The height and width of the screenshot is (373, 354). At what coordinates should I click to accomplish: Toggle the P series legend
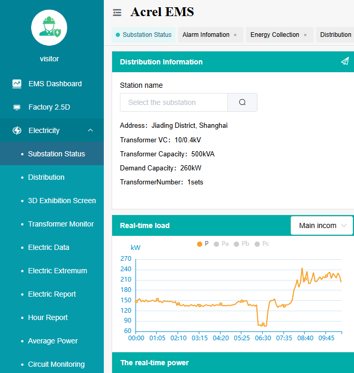tap(203, 244)
